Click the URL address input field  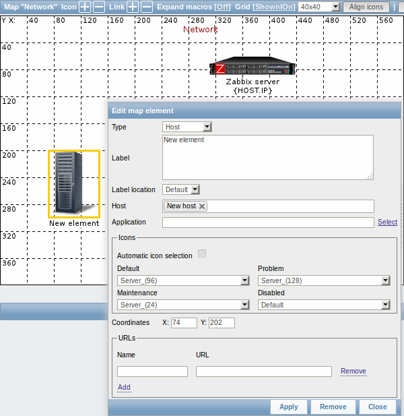263,371
